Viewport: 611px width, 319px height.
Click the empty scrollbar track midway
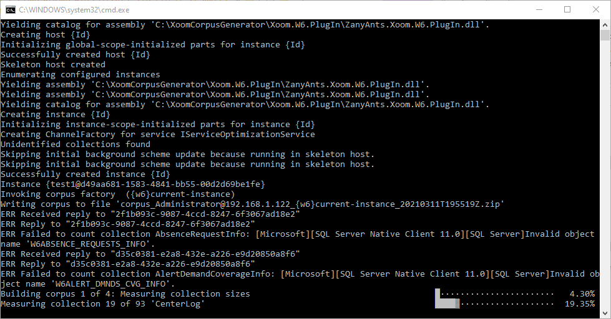tap(605, 174)
